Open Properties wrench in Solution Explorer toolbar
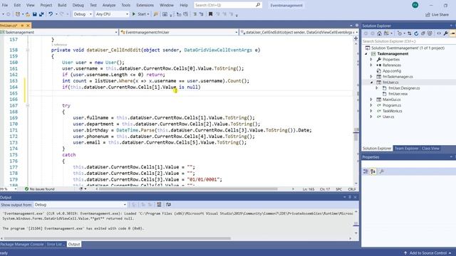 [x=445, y=33]
